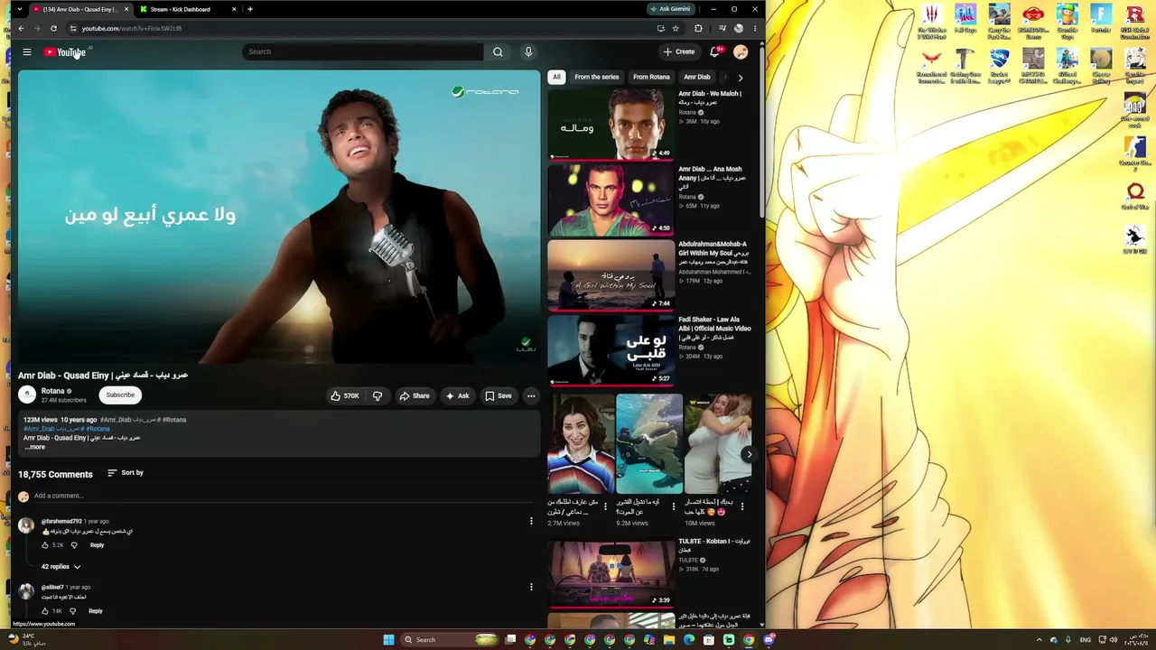Expand the video description with ...more

[34, 447]
